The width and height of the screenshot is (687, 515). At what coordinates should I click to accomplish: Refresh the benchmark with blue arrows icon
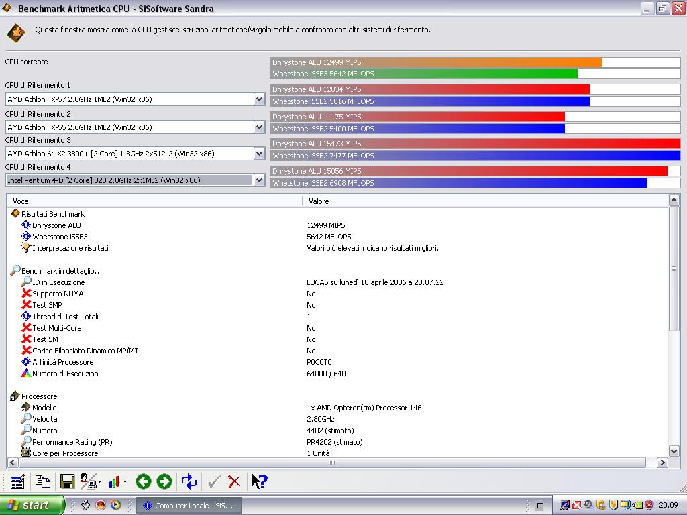click(x=189, y=481)
